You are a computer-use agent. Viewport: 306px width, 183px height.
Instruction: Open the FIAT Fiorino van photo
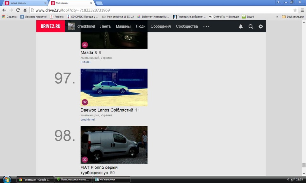114,145
